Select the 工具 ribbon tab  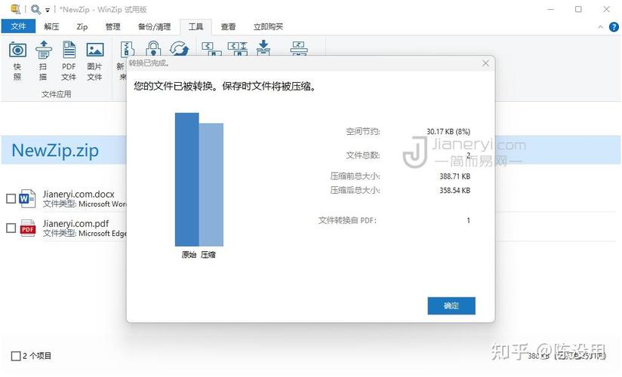[x=196, y=26]
